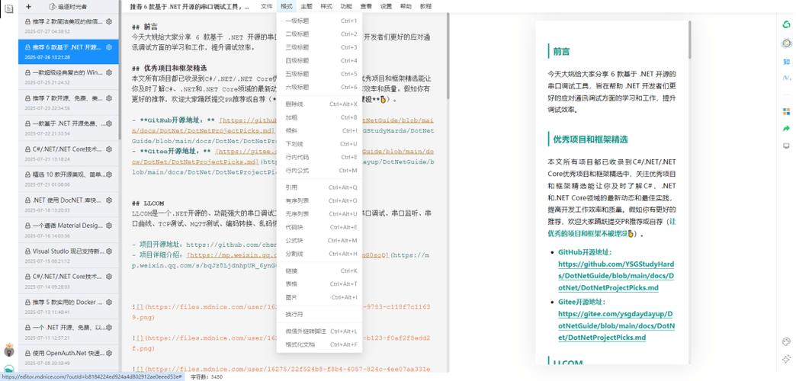
Task: Open settings gear for 一款基于 .NET 开源免费 article
Action: (108, 123)
